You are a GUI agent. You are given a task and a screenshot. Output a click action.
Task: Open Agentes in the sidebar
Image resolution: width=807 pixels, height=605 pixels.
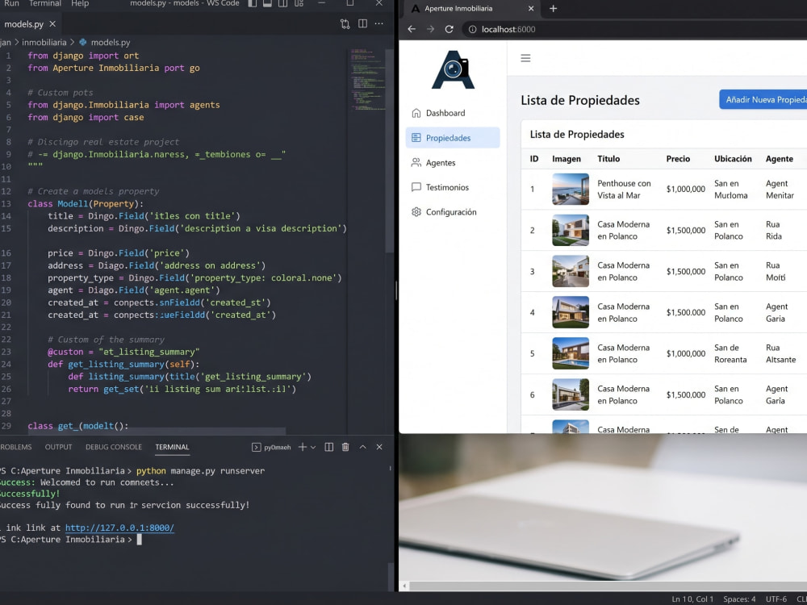tap(453, 163)
